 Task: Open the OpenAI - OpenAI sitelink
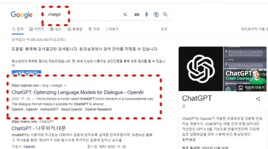[x=24, y=109]
